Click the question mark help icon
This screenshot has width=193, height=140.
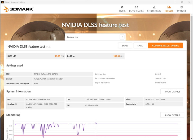point(122,37)
